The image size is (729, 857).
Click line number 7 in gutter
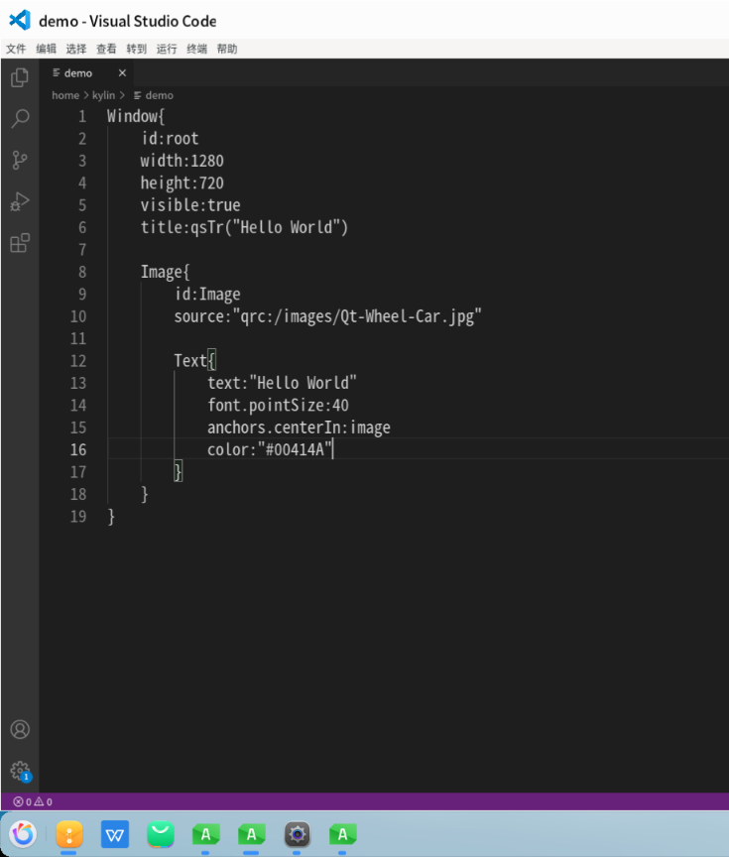82,250
